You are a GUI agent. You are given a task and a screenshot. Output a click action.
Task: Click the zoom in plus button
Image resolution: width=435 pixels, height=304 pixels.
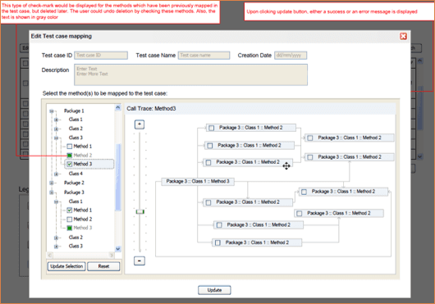(140, 125)
